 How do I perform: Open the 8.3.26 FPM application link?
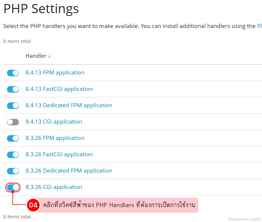(55, 138)
